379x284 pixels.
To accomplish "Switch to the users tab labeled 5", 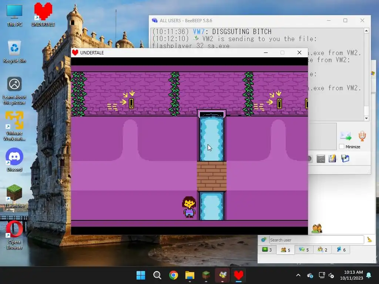I will (285, 250).
